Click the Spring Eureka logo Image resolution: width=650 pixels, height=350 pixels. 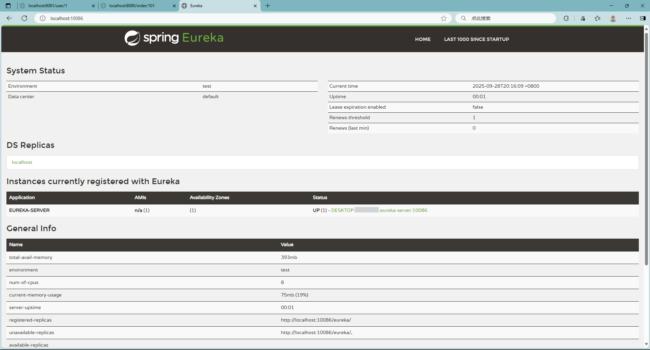(174, 38)
